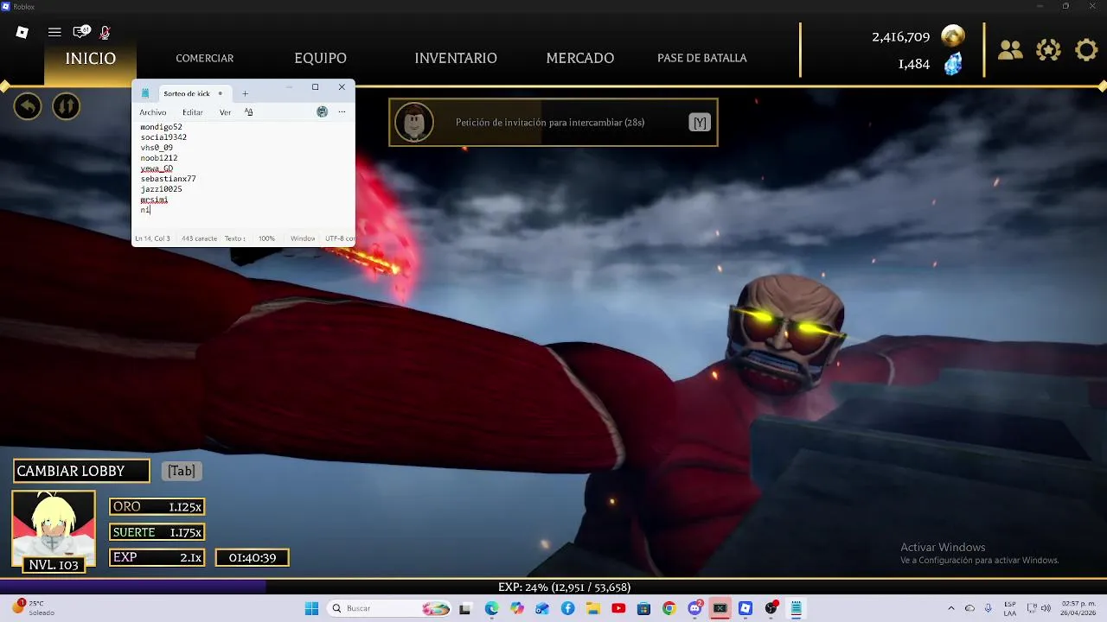1107x622 pixels.
Task: Click the line noob1212 in Notepad
Action: pos(158,158)
